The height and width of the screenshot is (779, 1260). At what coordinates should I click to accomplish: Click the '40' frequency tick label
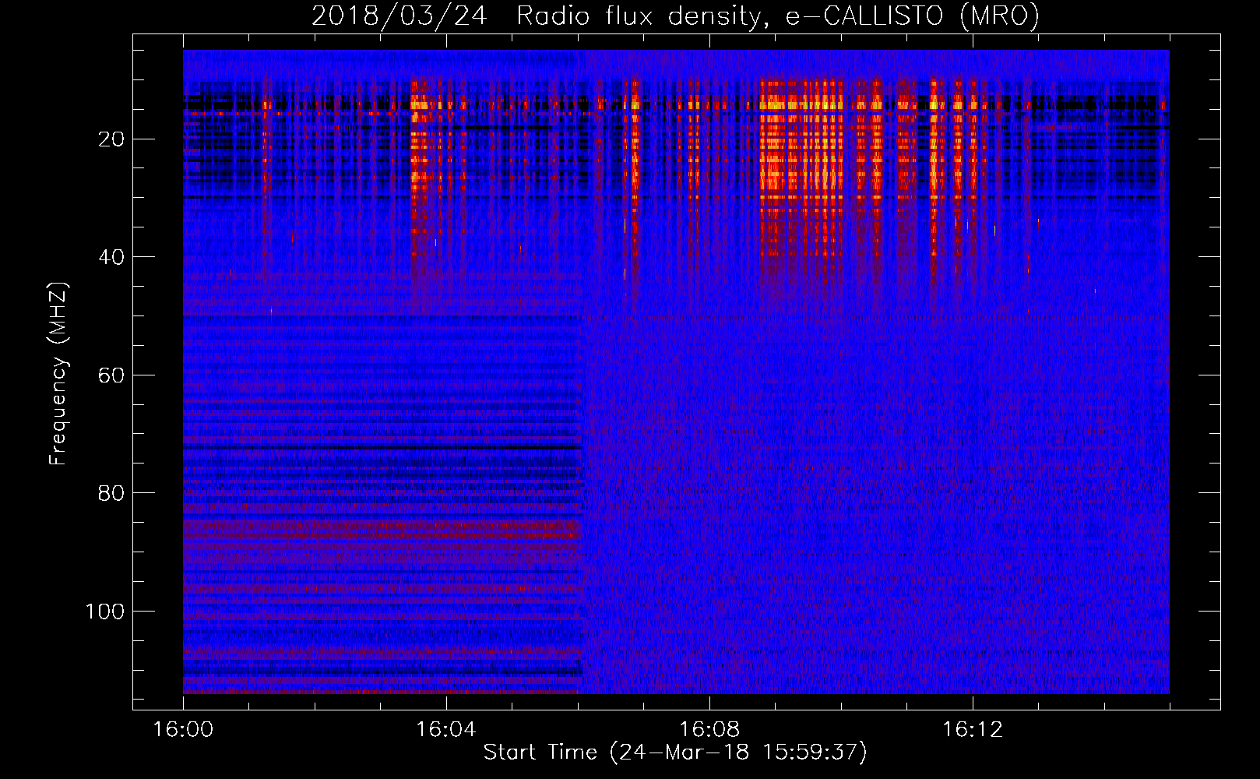[x=111, y=257]
